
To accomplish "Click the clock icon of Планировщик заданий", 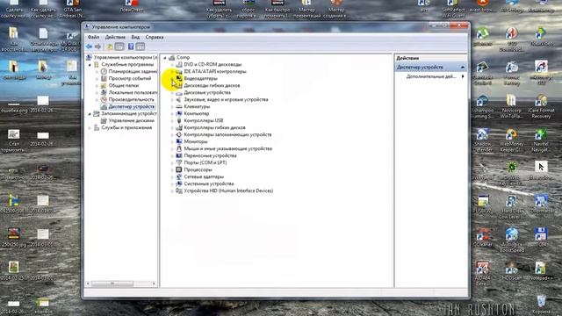I will coord(104,71).
